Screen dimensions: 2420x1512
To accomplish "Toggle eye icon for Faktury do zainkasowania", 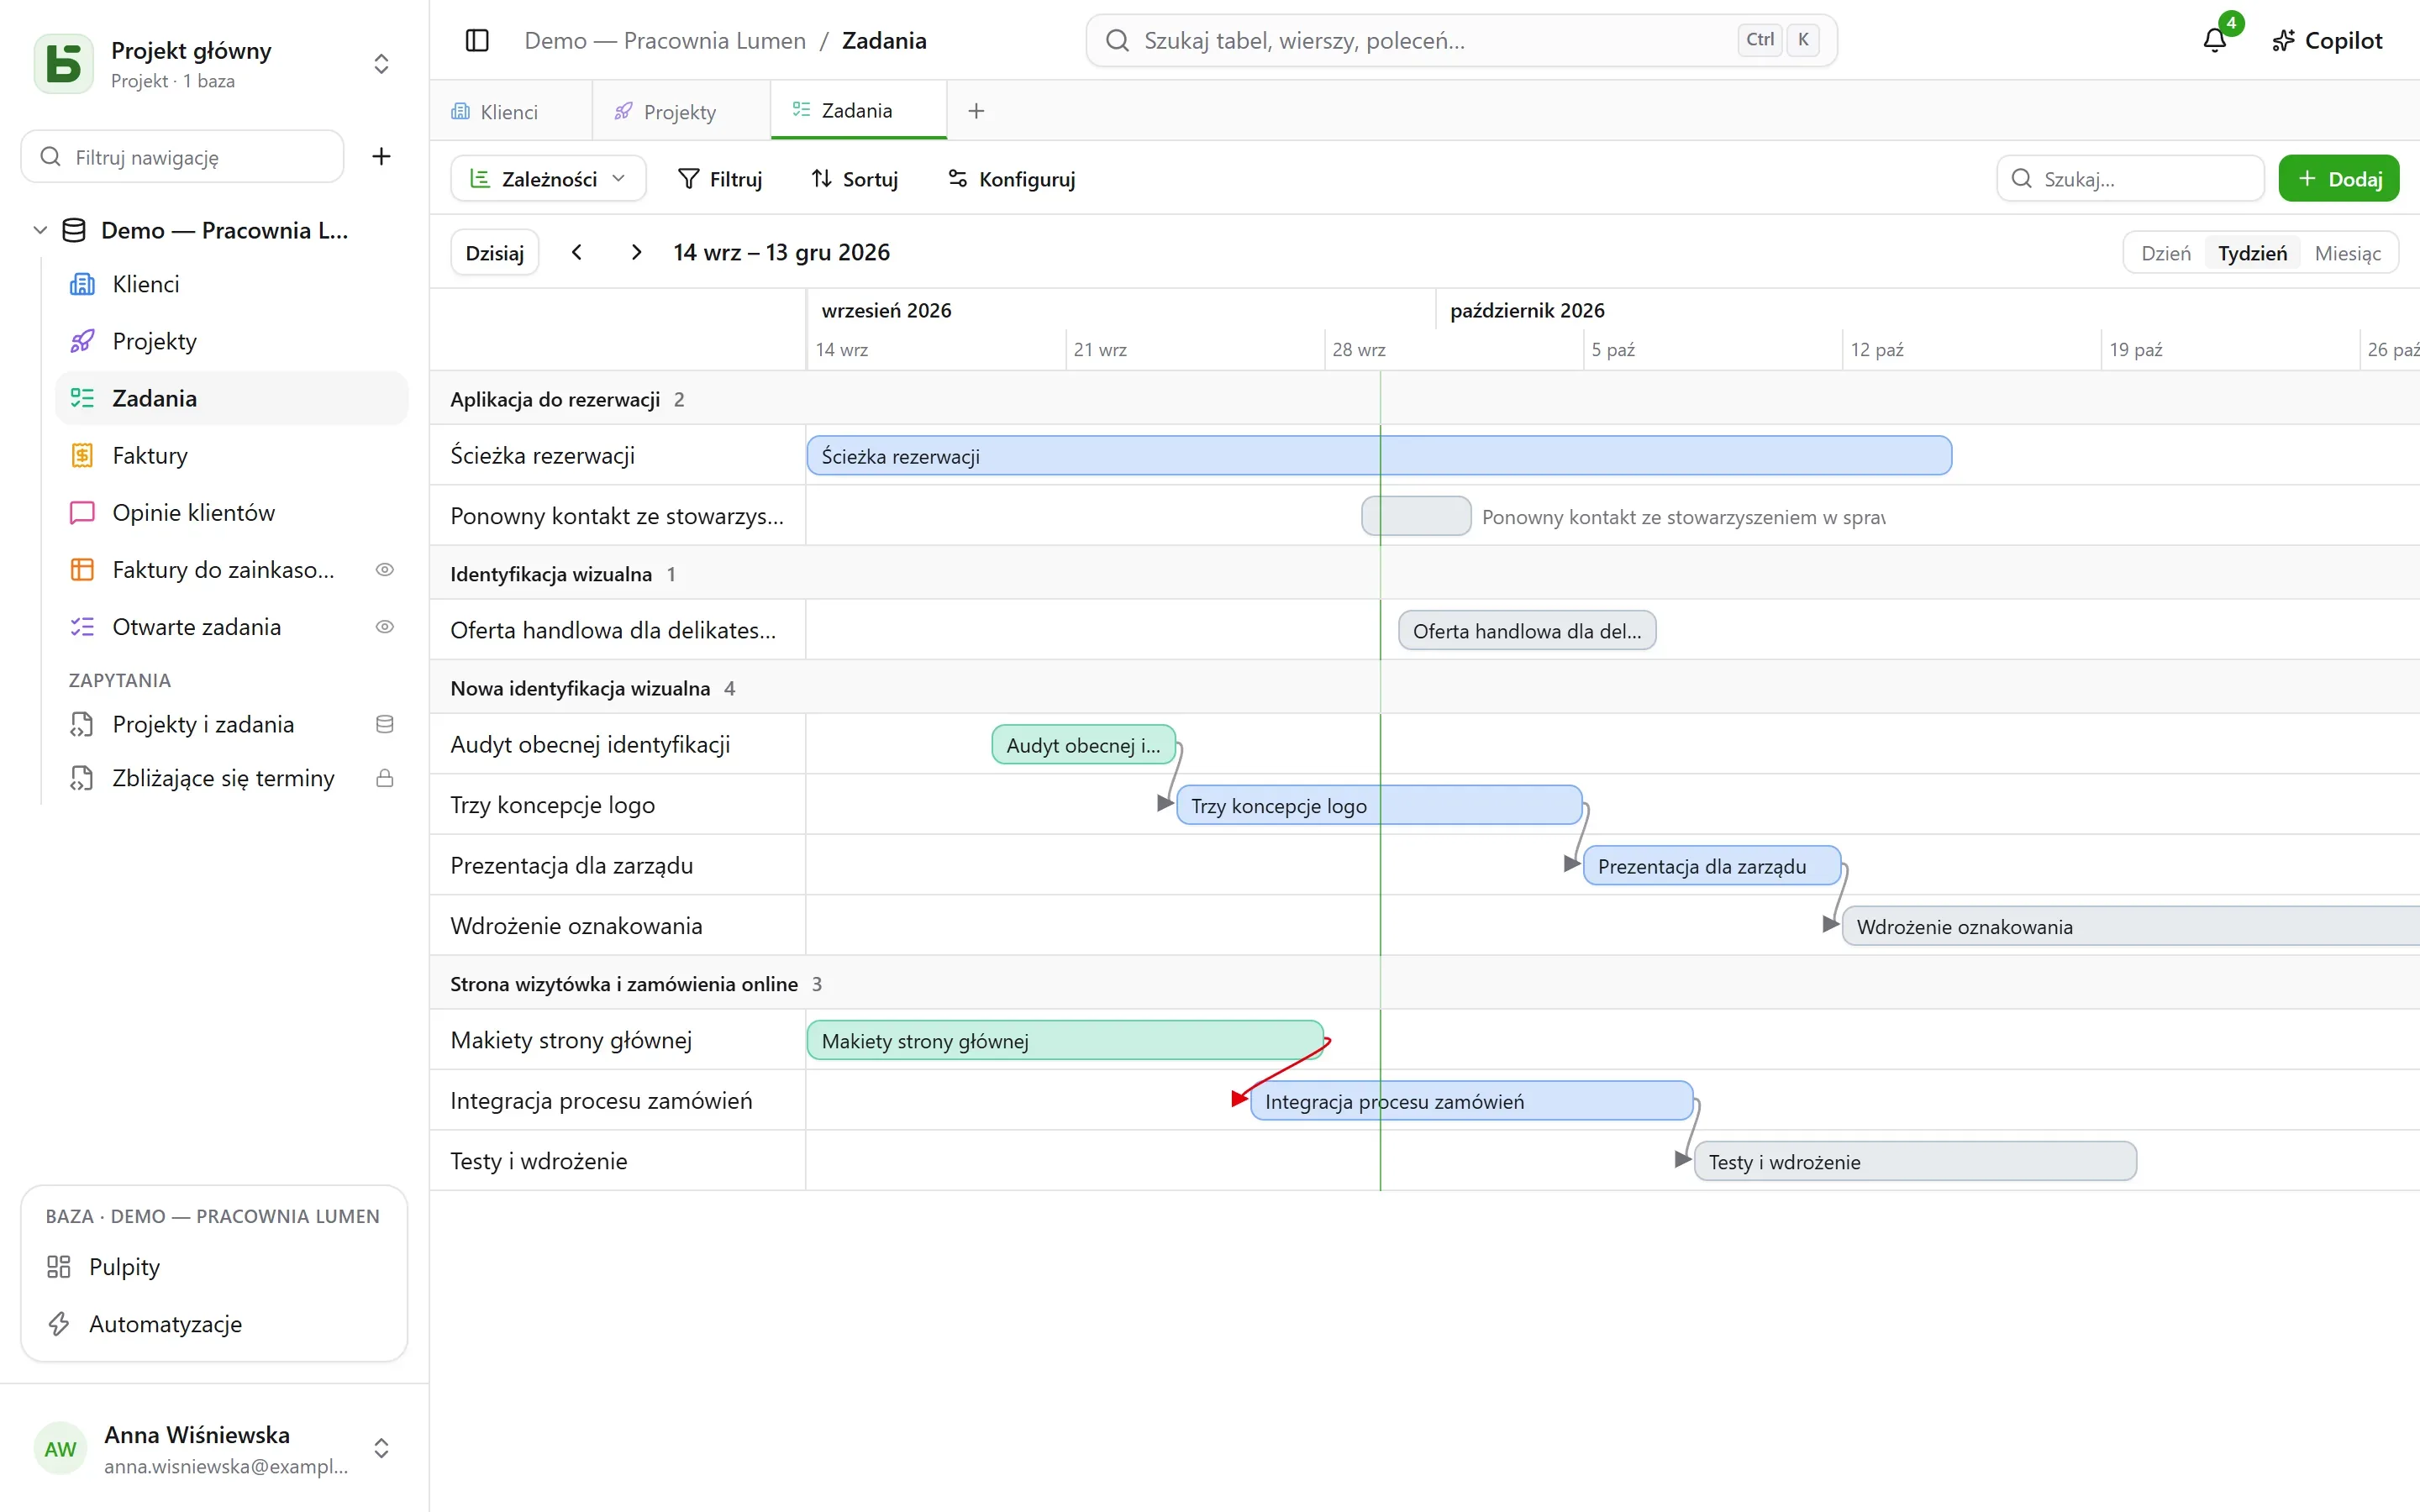I will click(385, 570).
